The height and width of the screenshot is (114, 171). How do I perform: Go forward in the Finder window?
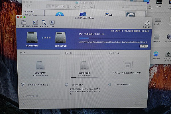click(x=30, y=6)
